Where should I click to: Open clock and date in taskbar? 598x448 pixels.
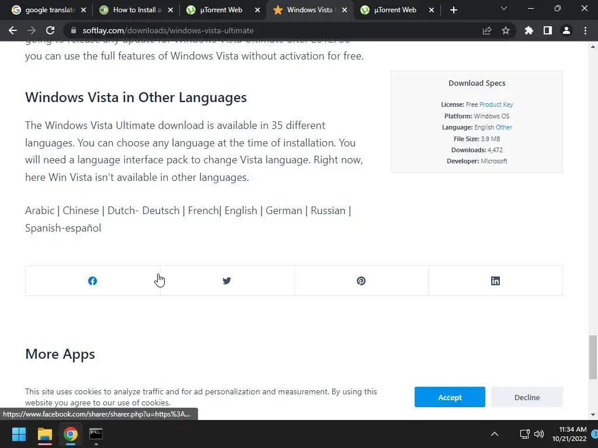tap(569, 434)
